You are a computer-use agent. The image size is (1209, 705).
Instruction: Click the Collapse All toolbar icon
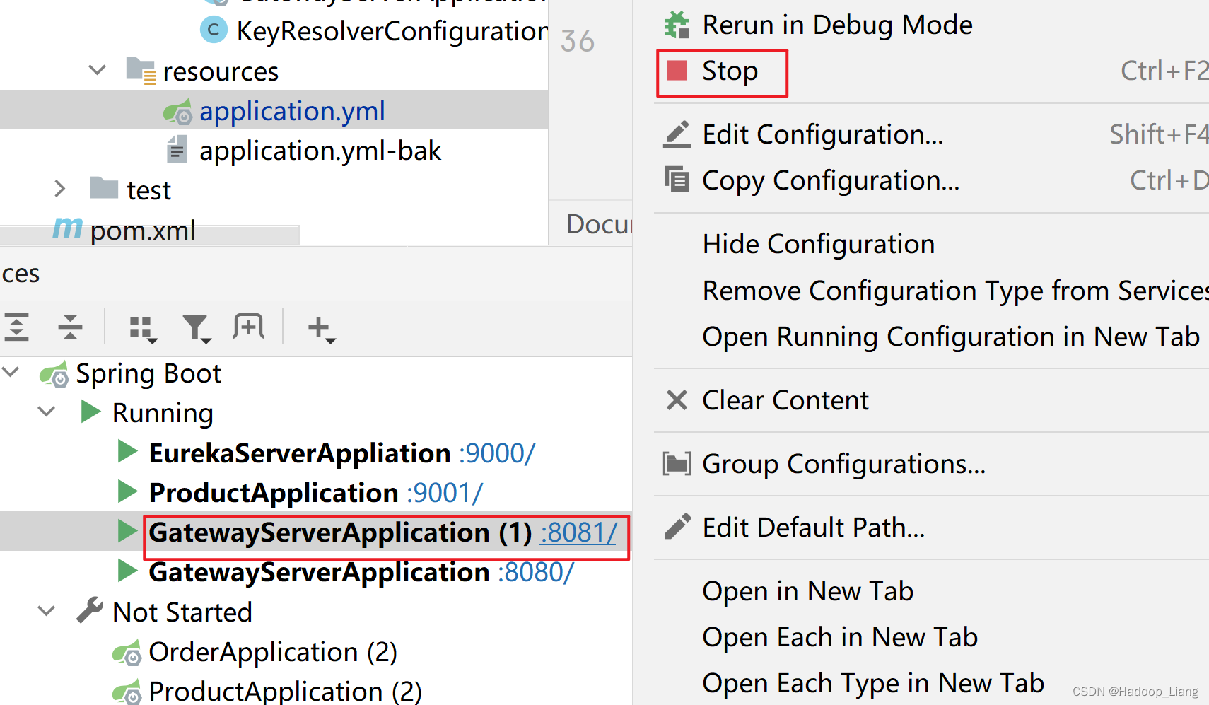click(70, 327)
